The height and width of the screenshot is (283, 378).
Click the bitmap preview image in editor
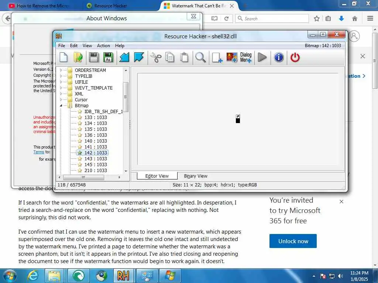[x=238, y=119]
